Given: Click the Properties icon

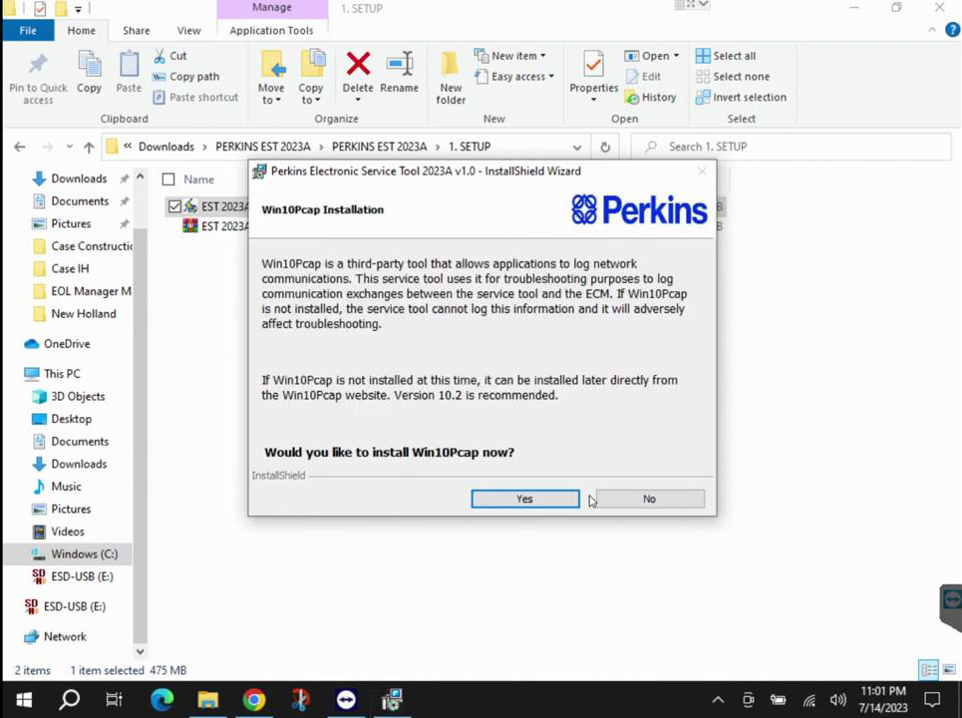Looking at the screenshot, I should pos(593,65).
